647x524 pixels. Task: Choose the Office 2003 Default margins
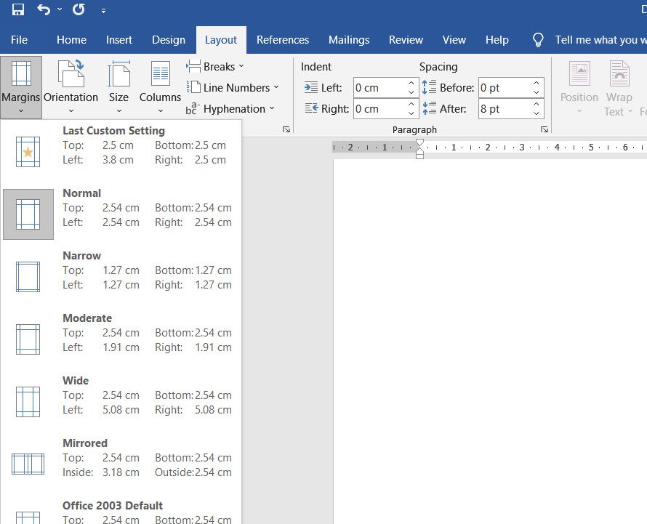(x=121, y=511)
